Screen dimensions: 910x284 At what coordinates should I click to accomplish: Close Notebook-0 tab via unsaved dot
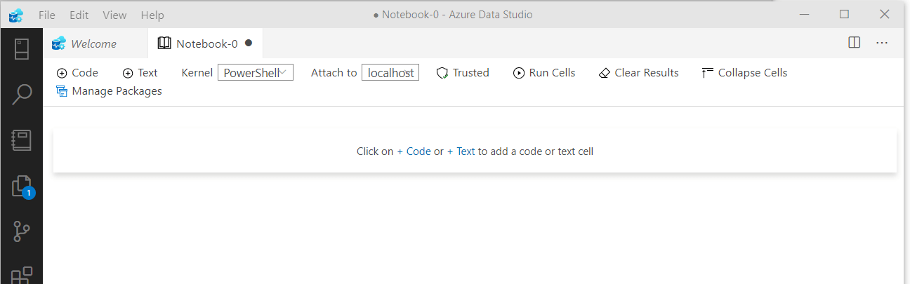pyautogui.click(x=249, y=43)
